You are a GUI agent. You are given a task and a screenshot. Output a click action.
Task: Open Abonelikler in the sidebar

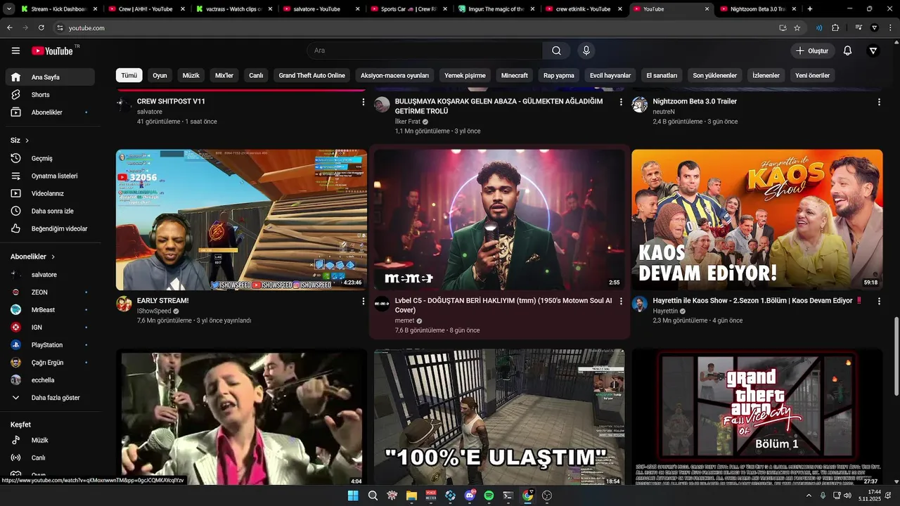point(49,112)
